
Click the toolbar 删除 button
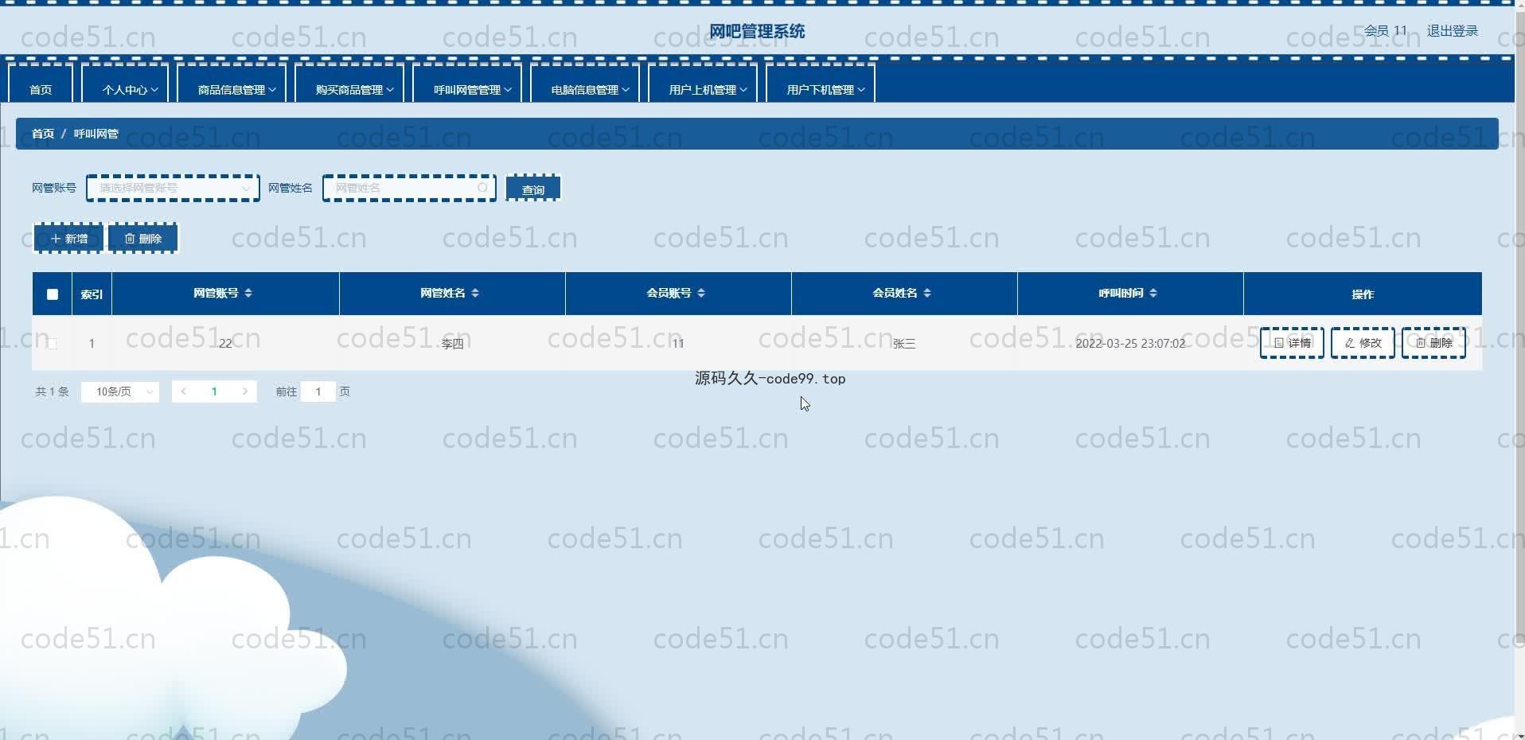[x=143, y=238]
